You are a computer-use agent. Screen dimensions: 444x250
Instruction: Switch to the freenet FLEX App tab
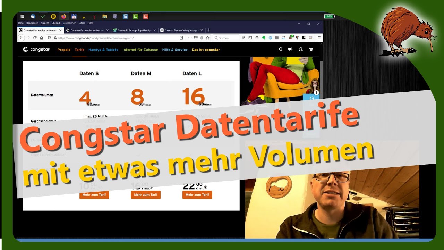click(135, 30)
